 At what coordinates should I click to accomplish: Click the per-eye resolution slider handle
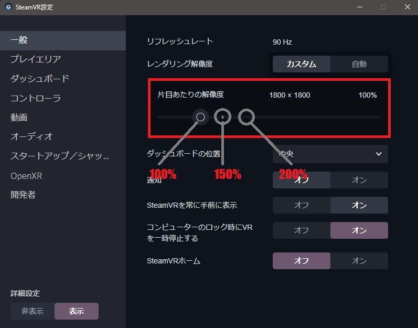click(200, 117)
